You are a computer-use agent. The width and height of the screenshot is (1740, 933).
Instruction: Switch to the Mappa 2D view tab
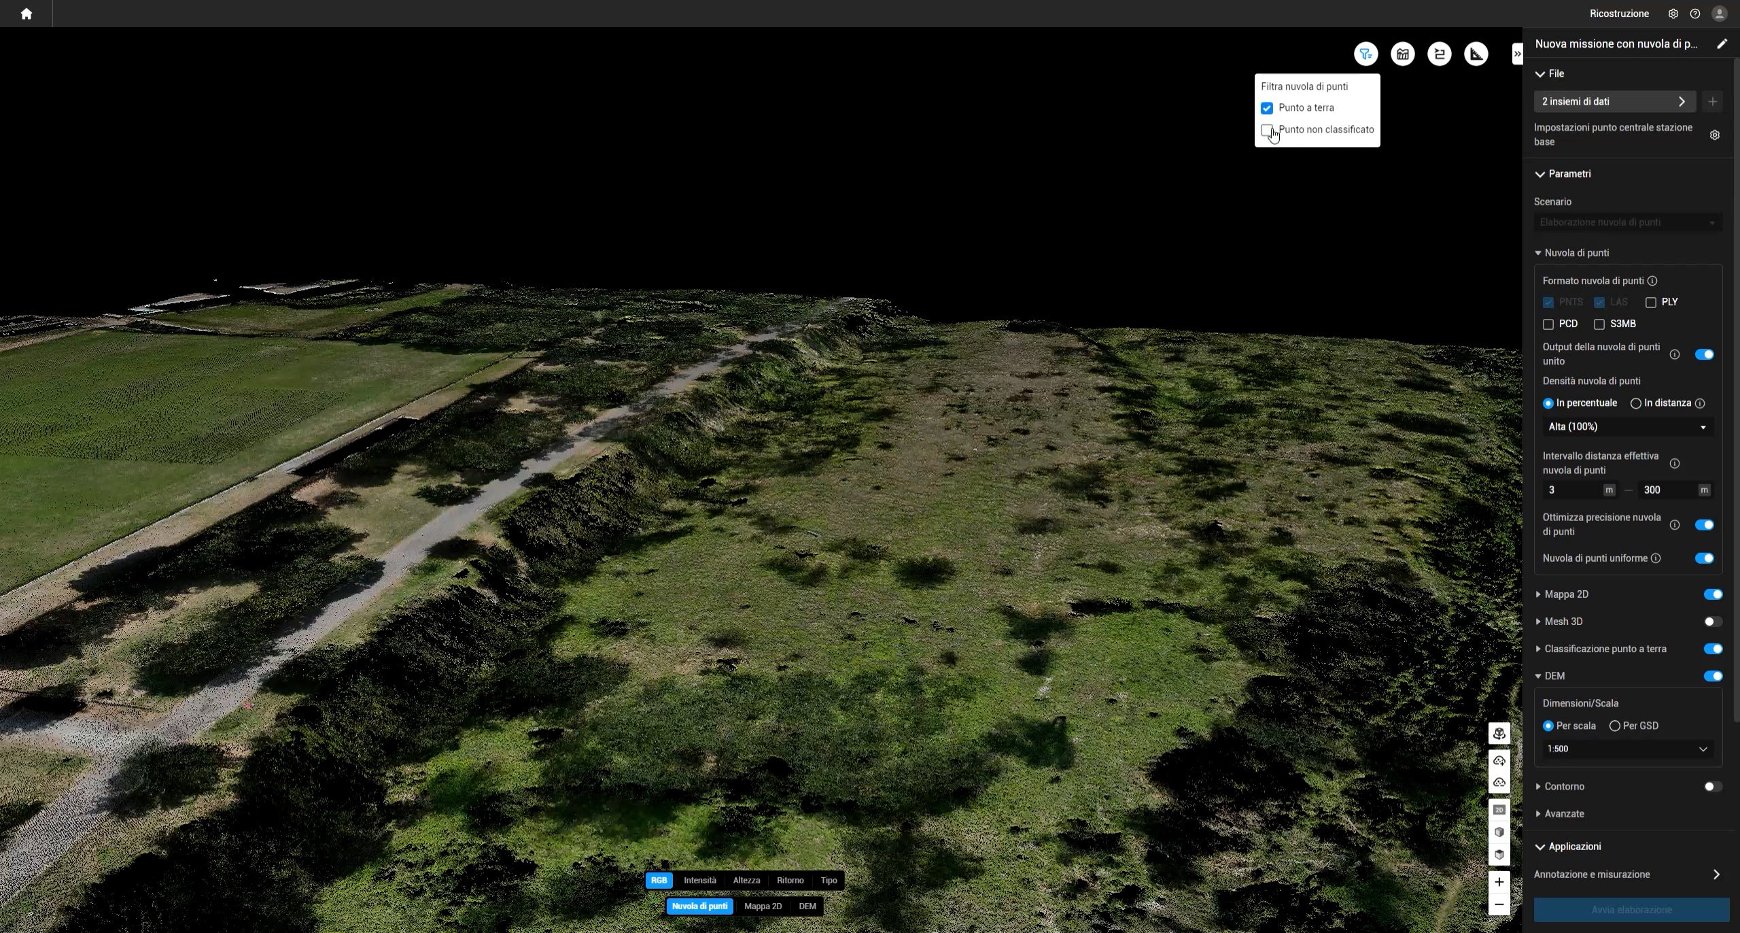[x=763, y=906]
